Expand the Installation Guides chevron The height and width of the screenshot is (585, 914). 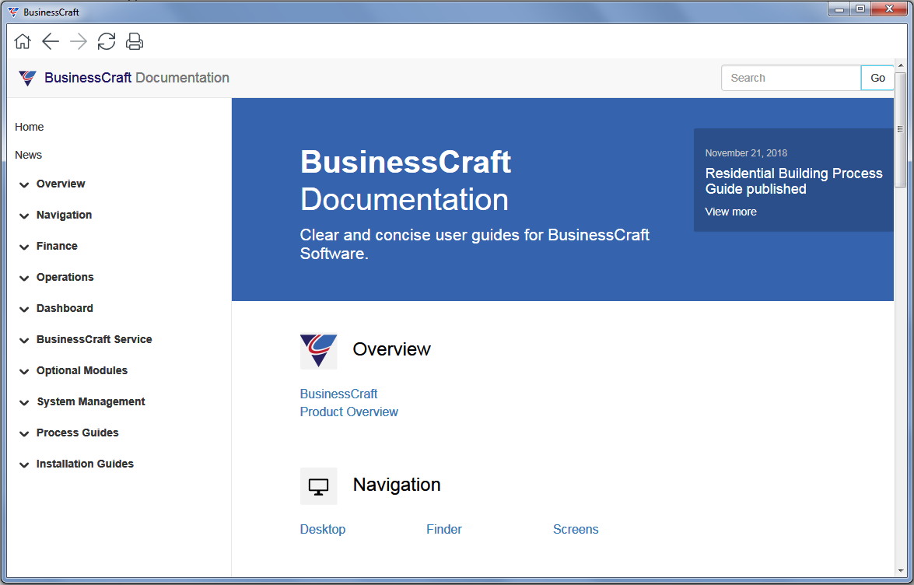(x=24, y=464)
